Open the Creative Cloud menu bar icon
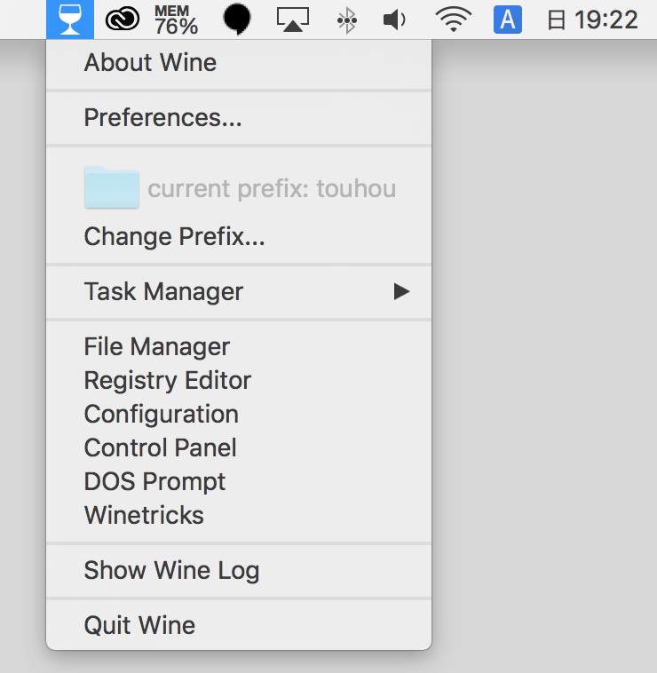The height and width of the screenshot is (673, 657). click(x=123, y=20)
